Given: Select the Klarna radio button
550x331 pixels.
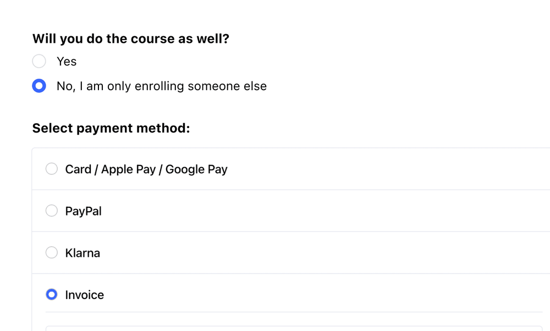Looking at the screenshot, I should coord(52,252).
